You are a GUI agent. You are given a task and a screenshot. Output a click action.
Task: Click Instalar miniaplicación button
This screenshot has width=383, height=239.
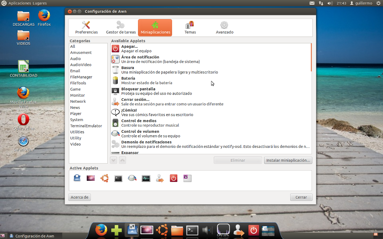click(x=288, y=160)
